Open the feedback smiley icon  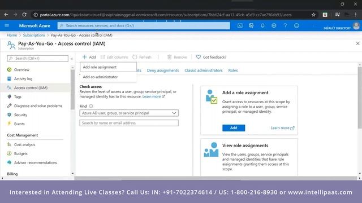(296, 25)
